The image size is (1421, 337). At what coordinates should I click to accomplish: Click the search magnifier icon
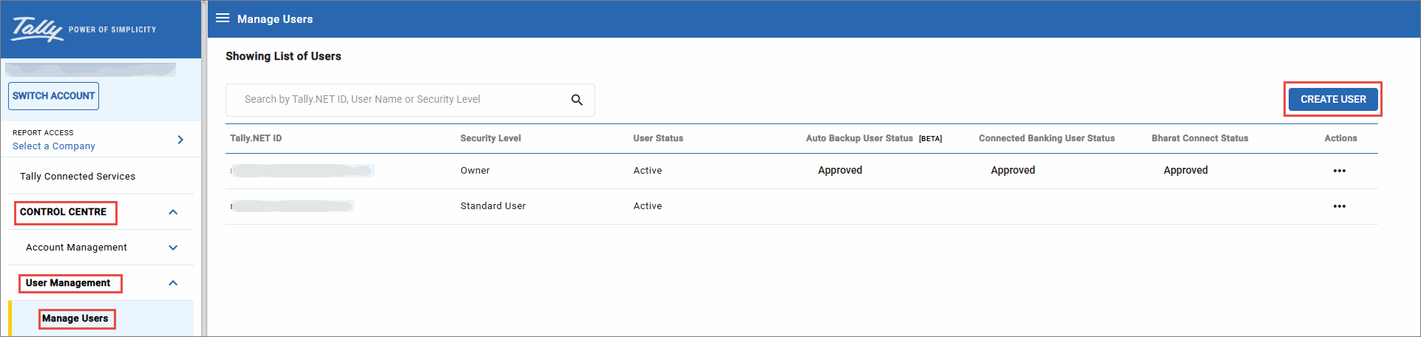[x=577, y=100]
